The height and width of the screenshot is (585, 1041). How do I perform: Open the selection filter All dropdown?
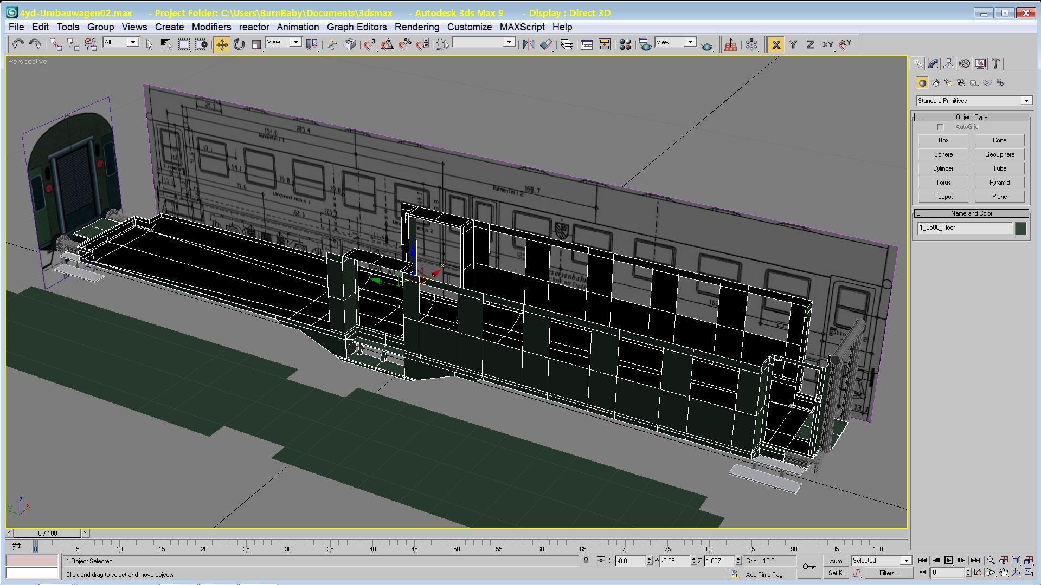pos(133,42)
